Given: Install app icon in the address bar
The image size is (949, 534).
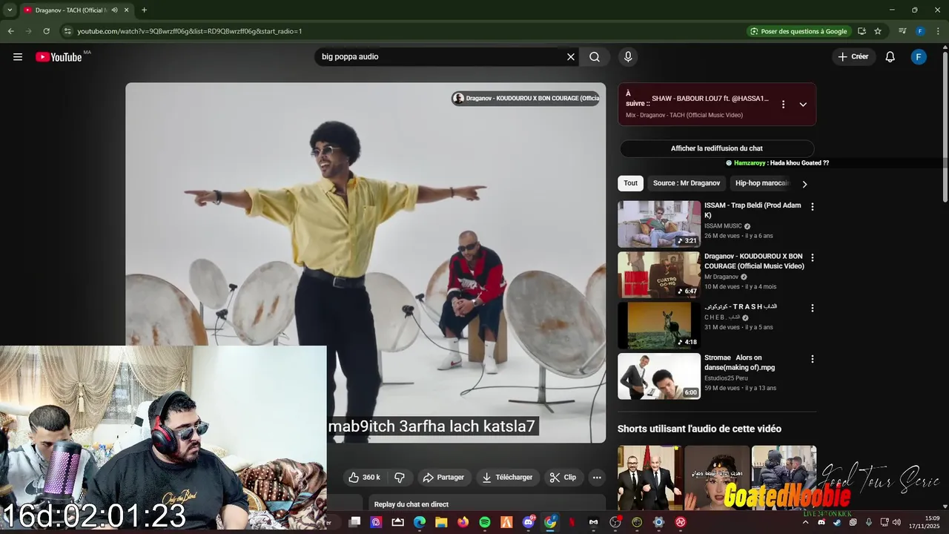Looking at the screenshot, I should (x=862, y=31).
